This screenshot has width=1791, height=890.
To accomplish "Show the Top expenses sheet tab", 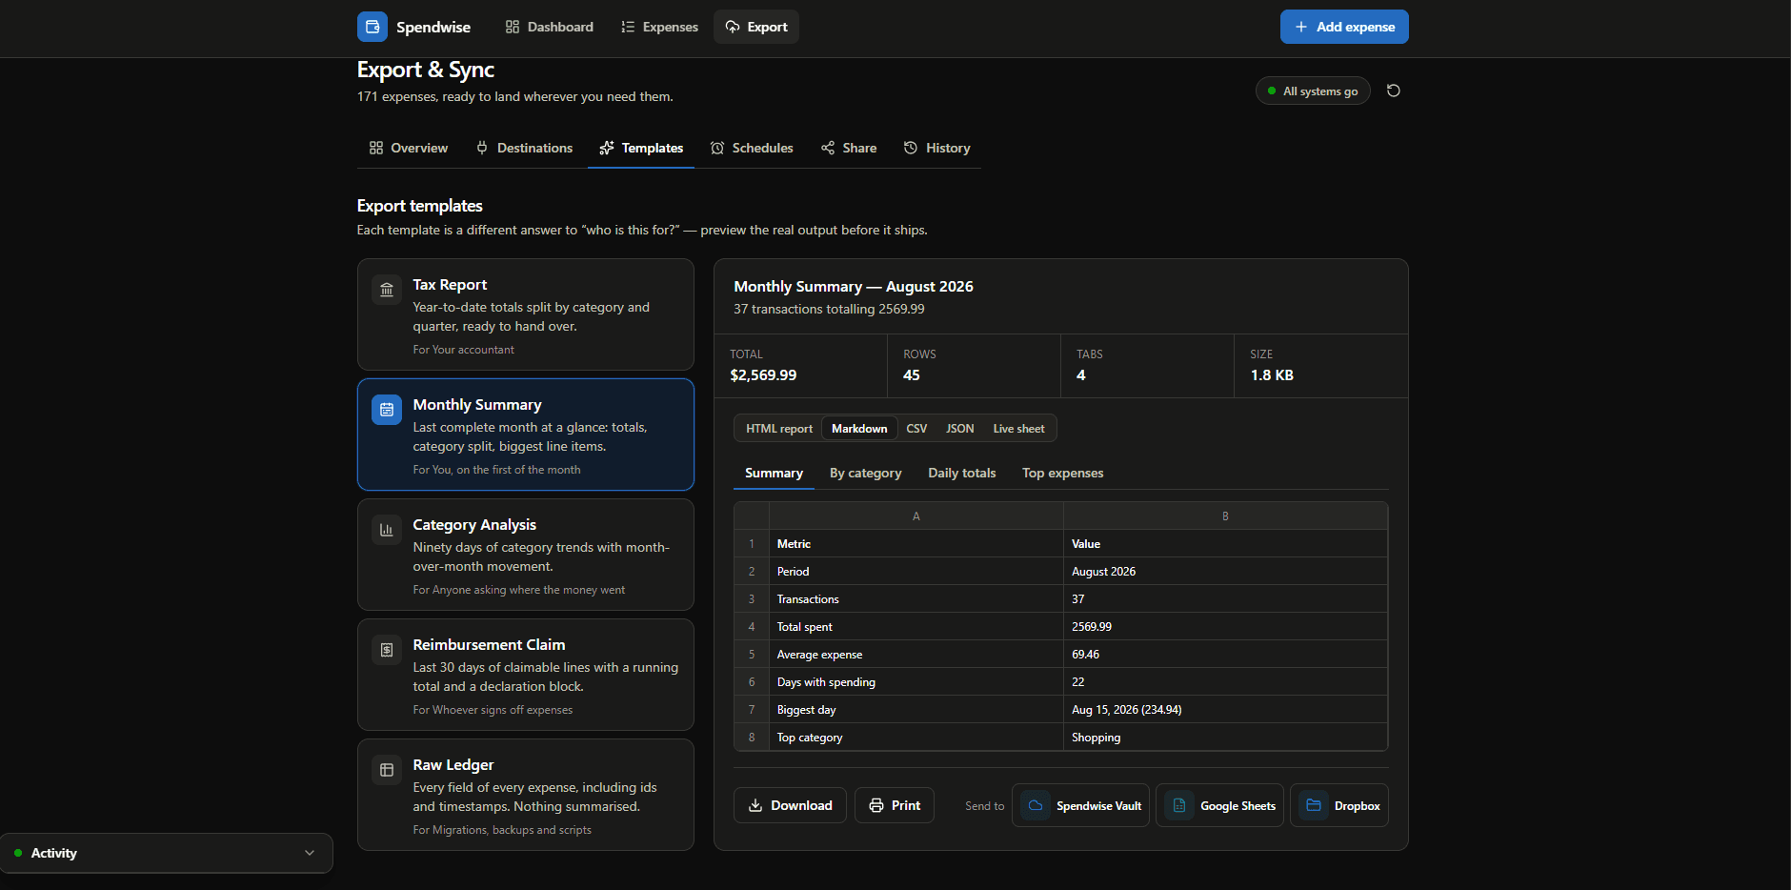I will click(x=1062, y=473).
